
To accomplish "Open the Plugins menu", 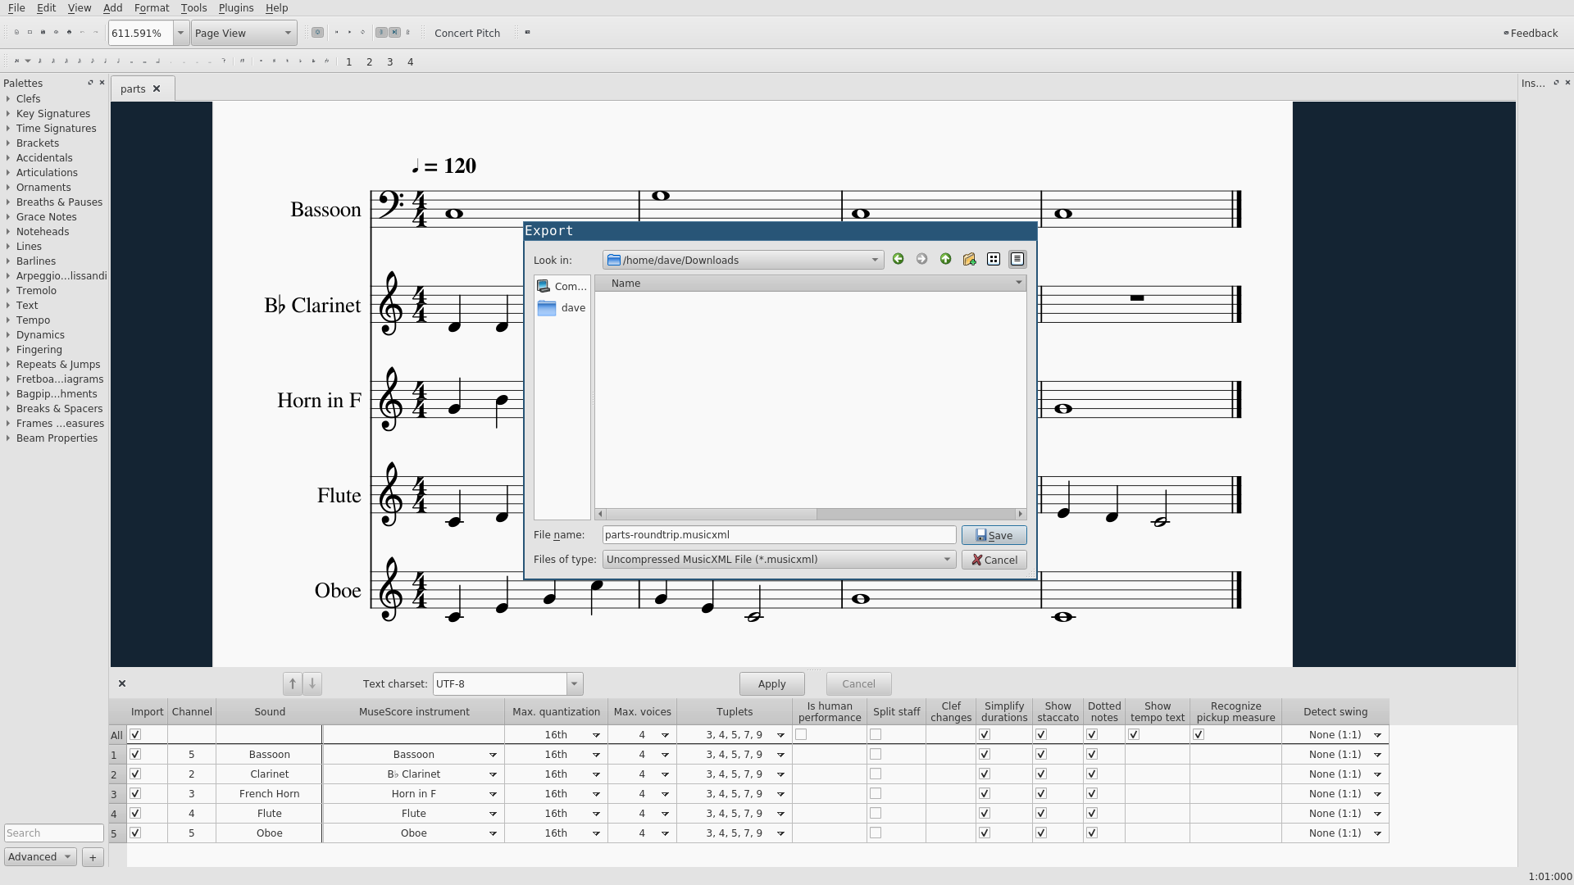I will [x=235, y=7].
